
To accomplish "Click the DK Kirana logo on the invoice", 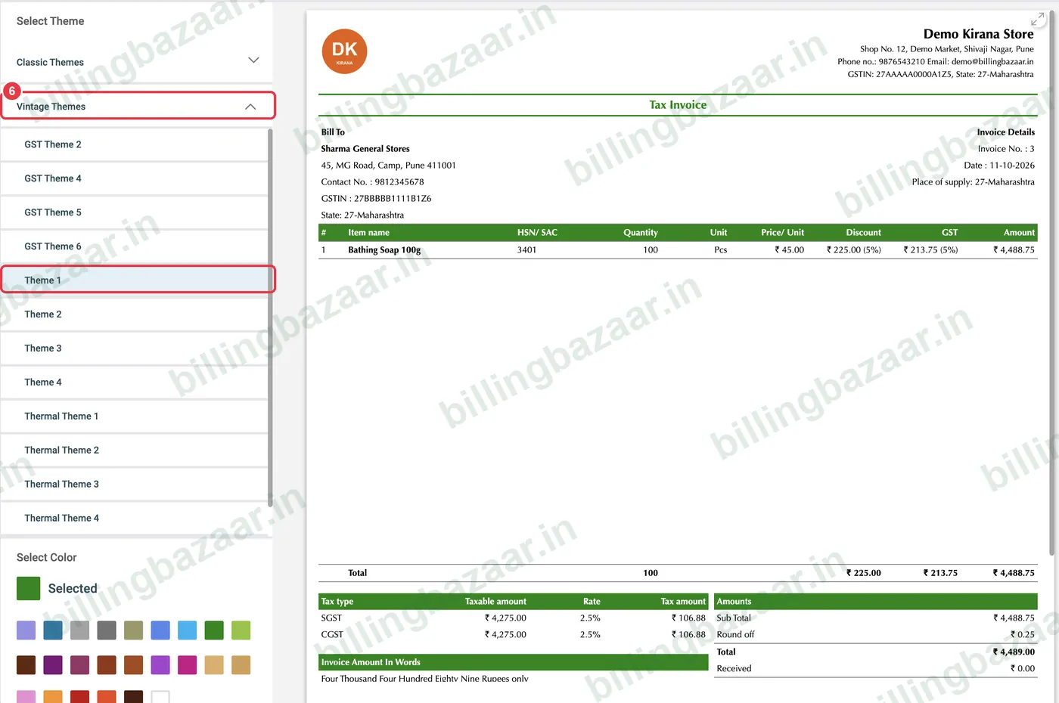I will coord(344,51).
